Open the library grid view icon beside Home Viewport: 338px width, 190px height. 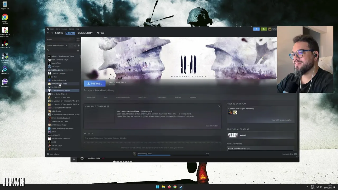(78, 39)
